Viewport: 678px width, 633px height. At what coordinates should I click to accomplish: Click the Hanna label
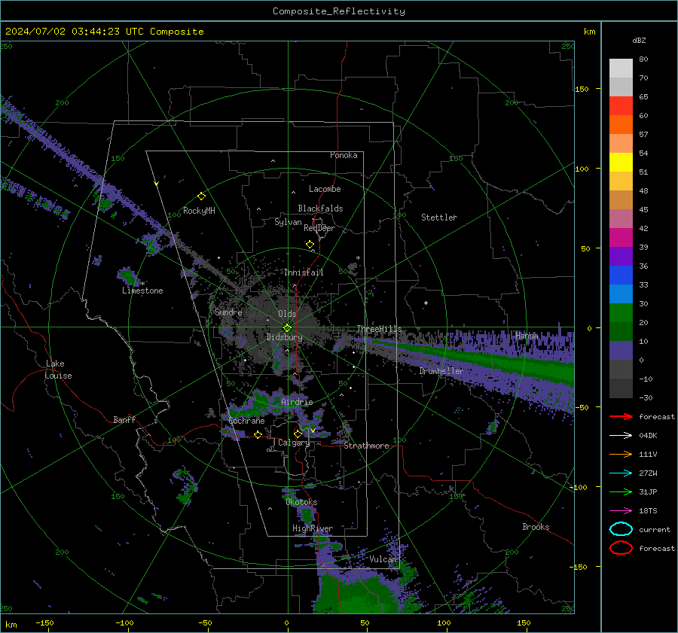point(527,336)
